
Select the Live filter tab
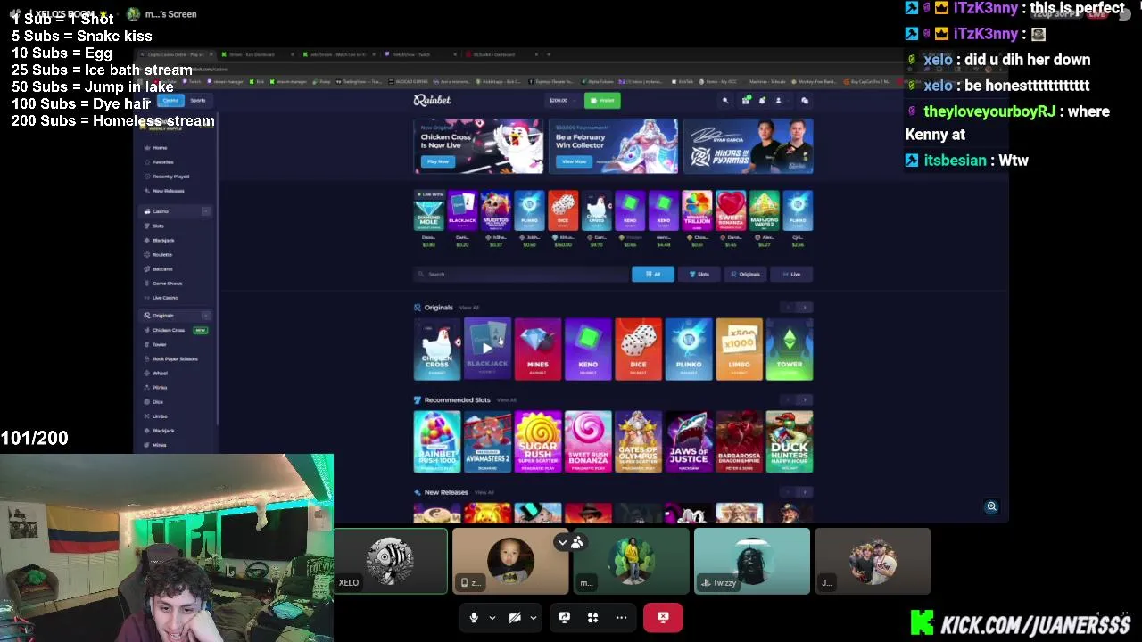[791, 274]
